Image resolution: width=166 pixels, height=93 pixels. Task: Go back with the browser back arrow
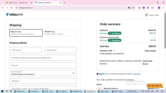(x=3, y=8)
